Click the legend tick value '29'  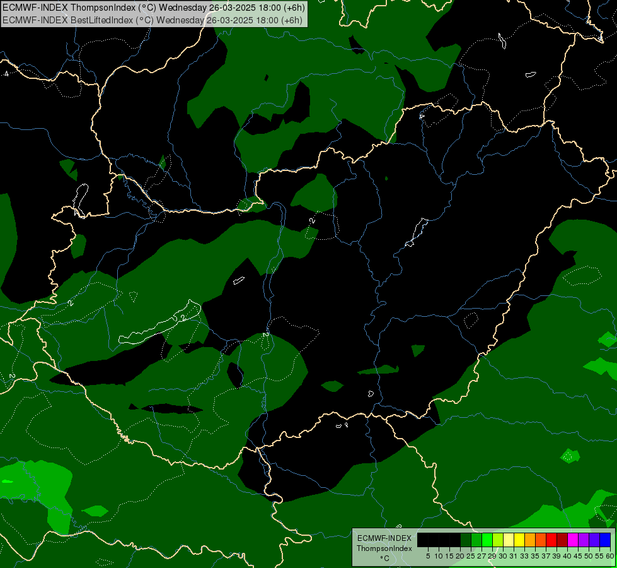coord(492,556)
